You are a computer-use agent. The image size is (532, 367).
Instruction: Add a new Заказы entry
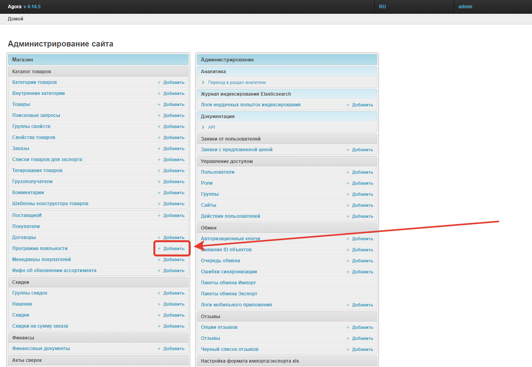(173, 148)
